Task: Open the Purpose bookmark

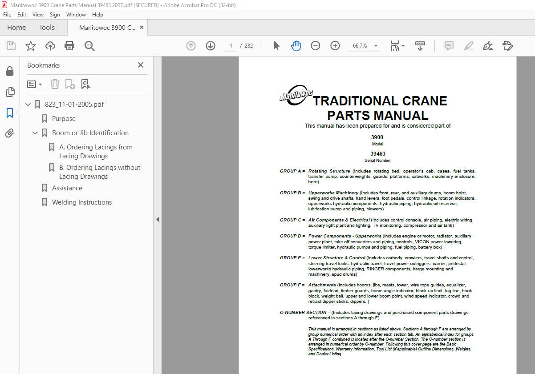Action: [64, 119]
